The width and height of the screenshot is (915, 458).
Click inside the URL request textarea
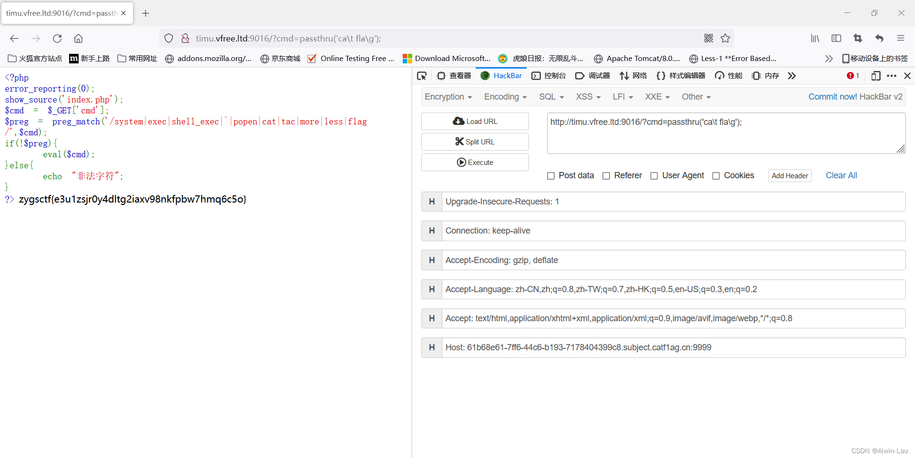724,133
